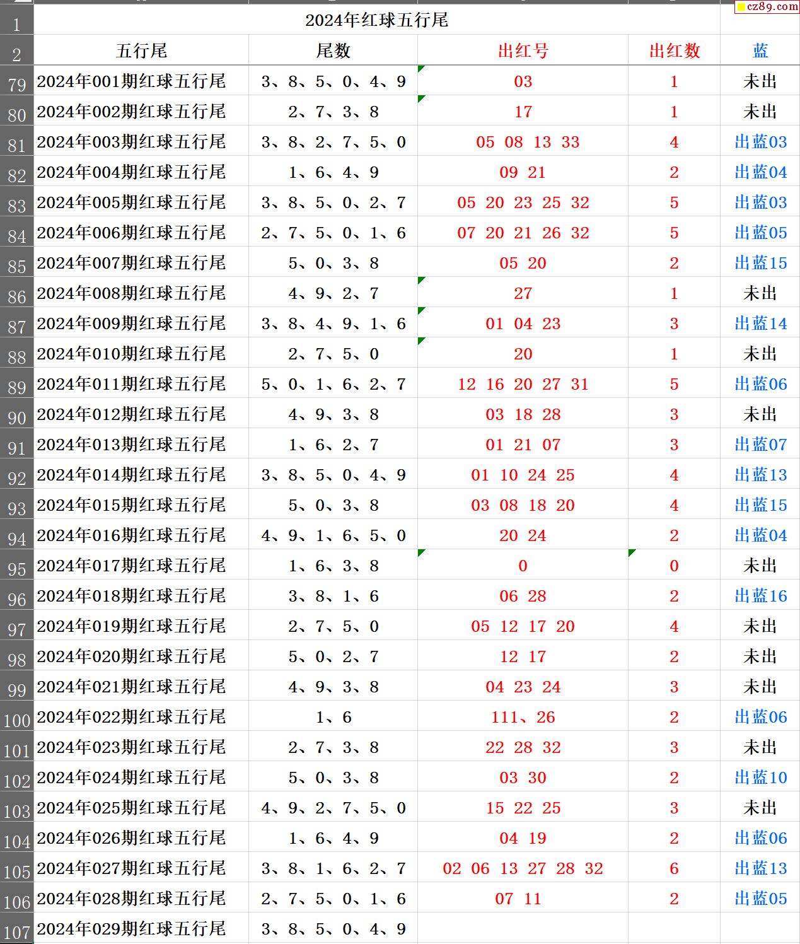Select row header 107
The height and width of the screenshot is (944, 800).
[x=16, y=929]
